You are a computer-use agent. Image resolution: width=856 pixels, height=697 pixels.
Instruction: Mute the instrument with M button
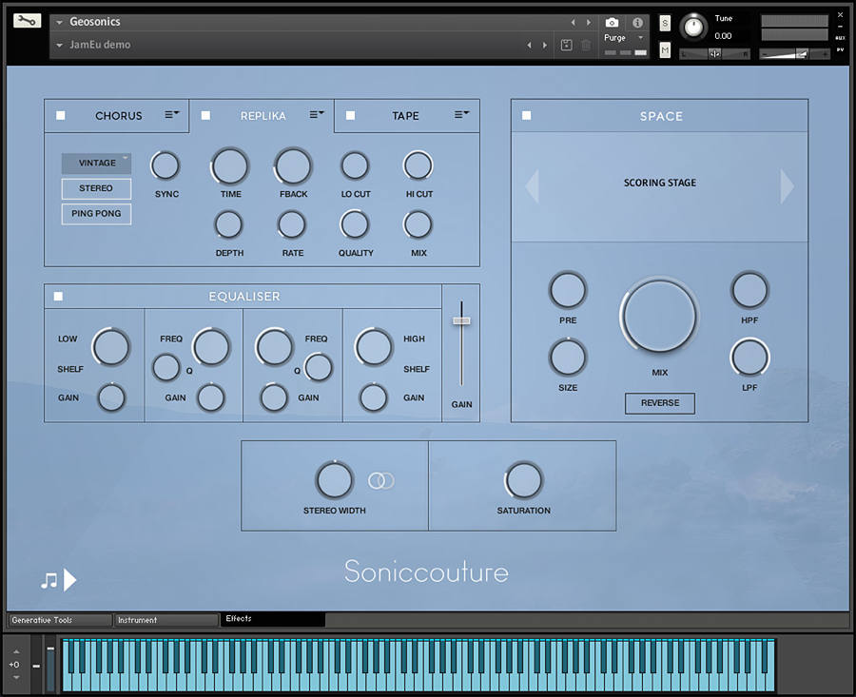click(x=665, y=49)
